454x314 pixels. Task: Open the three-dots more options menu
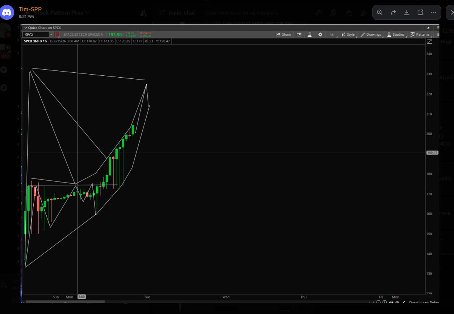[x=434, y=12]
